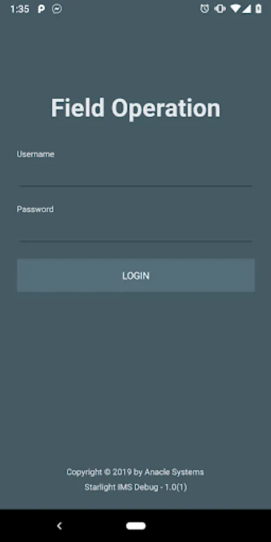
Task: Focus the Password input field
Action: pyautogui.click(x=135, y=230)
